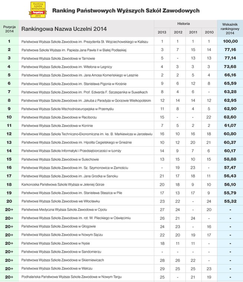Screen dimensions: 243x282
Task: Click the indicator value 63,28
Action: coord(230,92)
